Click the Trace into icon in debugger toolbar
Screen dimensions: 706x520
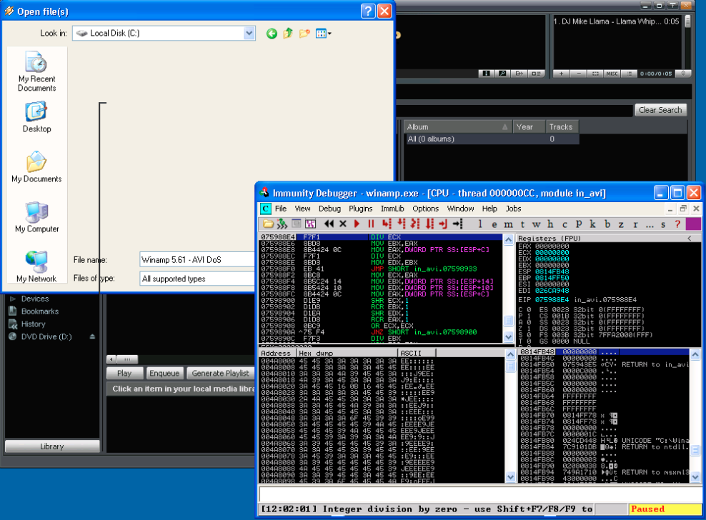pyautogui.click(x=415, y=224)
